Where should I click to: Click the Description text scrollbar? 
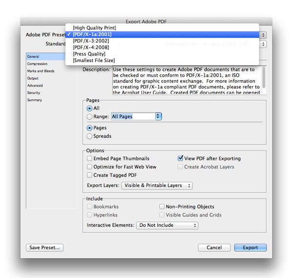point(264,77)
